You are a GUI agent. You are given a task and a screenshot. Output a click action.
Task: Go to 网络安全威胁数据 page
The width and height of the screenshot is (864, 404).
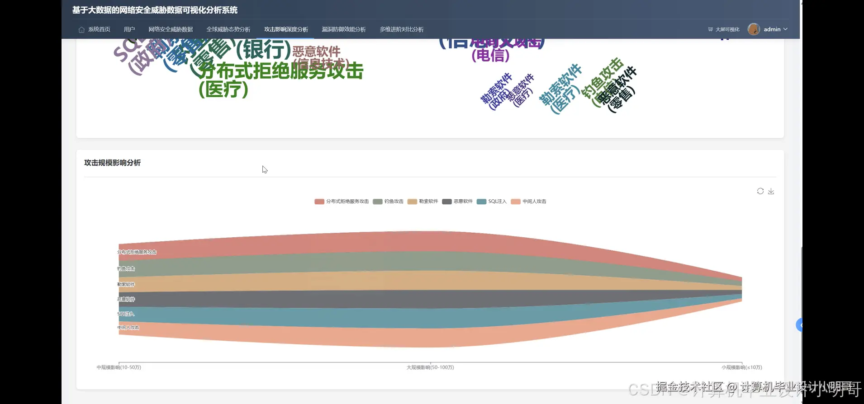(171, 29)
